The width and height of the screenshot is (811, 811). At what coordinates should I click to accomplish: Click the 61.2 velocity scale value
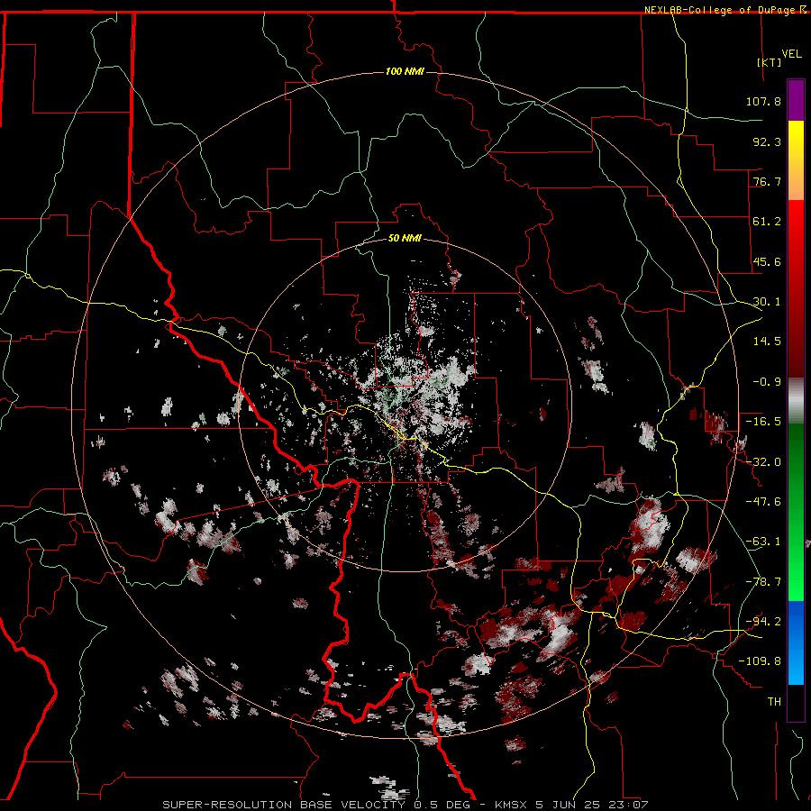(x=767, y=222)
